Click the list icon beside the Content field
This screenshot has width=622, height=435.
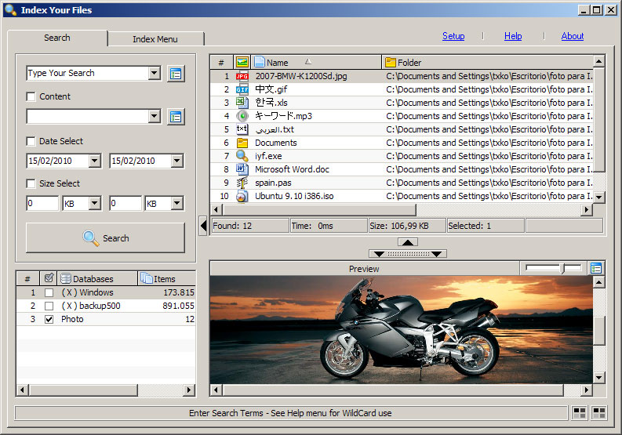point(176,117)
